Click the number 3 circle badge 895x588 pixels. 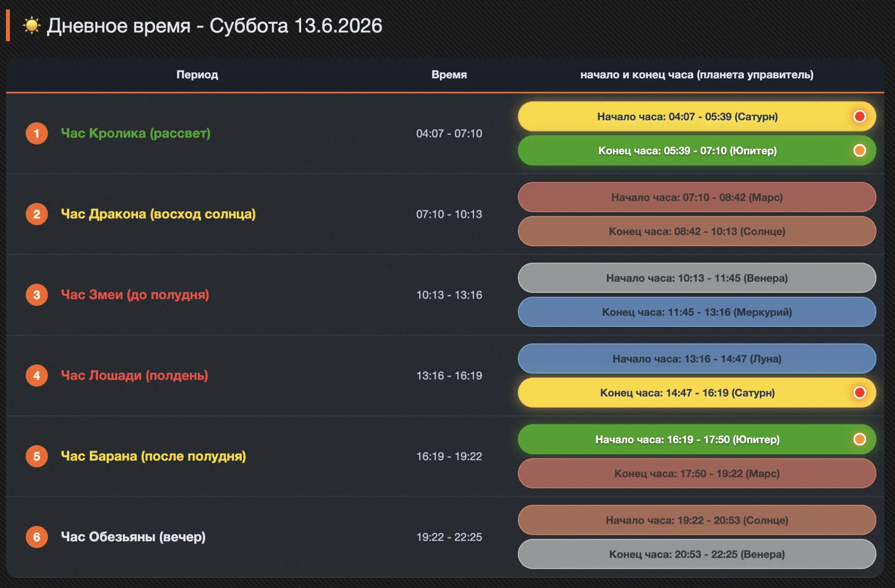(37, 295)
